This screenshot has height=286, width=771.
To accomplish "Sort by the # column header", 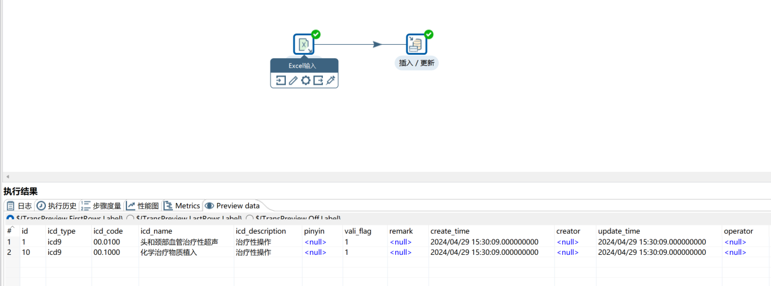I will (10, 231).
